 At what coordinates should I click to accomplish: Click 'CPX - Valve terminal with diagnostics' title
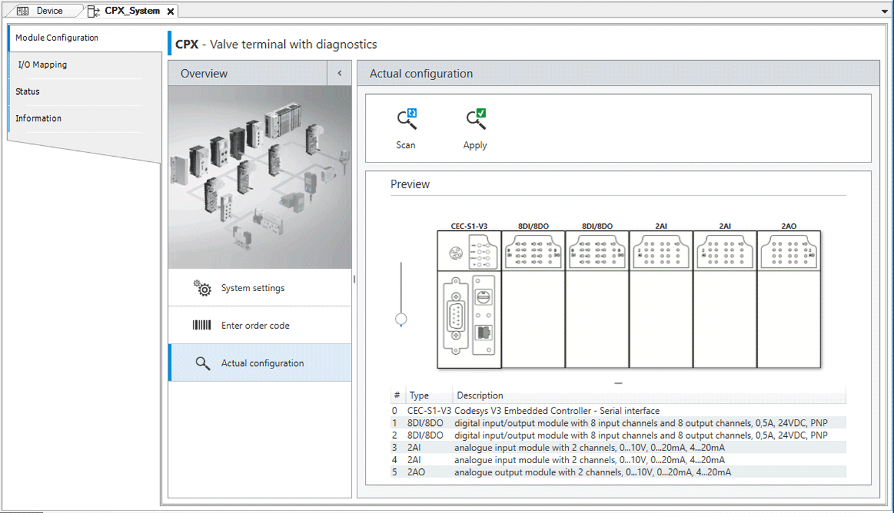(x=277, y=44)
